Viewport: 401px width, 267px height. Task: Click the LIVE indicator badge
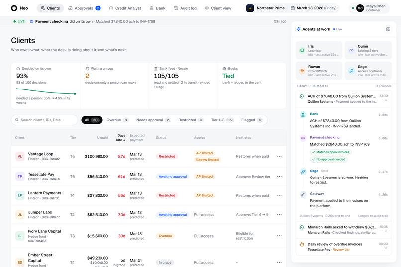point(19,21)
